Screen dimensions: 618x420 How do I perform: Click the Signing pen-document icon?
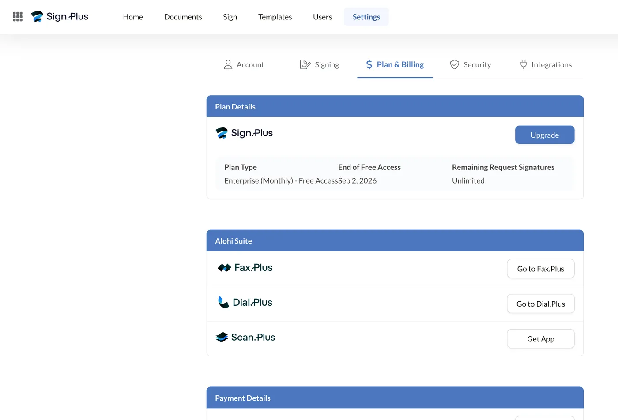tap(305, 64)
